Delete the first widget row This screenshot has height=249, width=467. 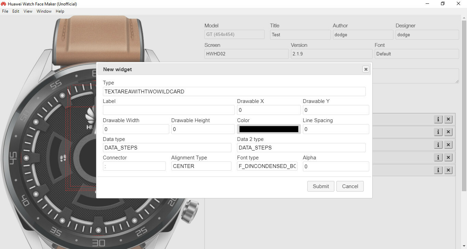click(x=449, y=119)
